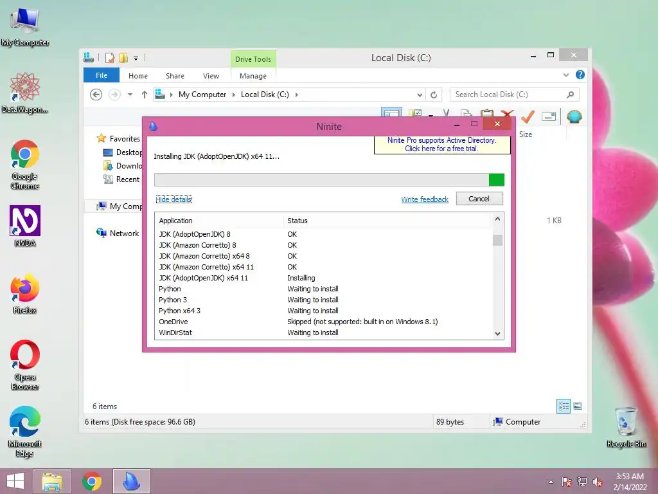Open Google Chrome desktop shortcut

pos(25,165)
